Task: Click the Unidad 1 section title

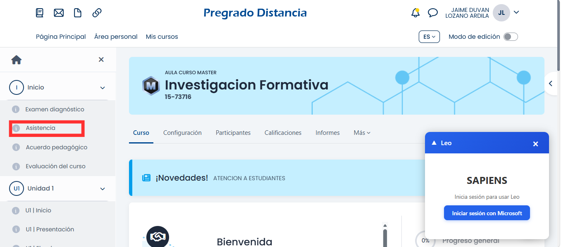Action: (41, 188)
